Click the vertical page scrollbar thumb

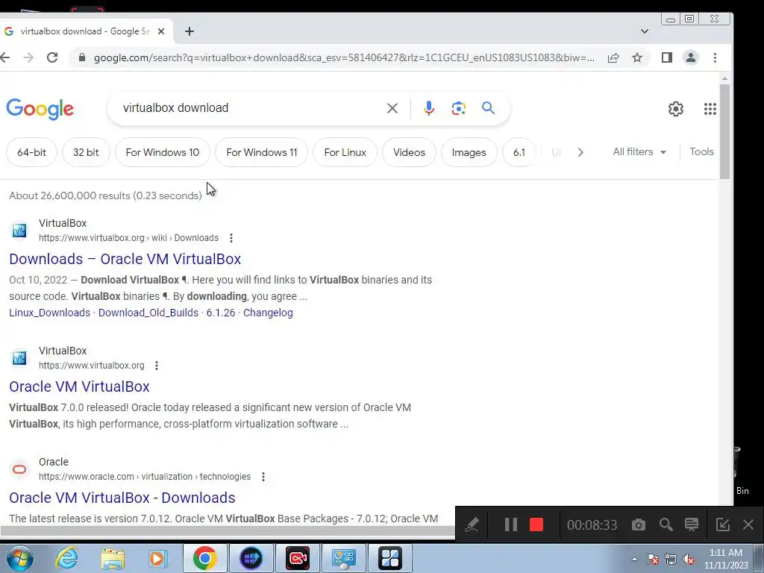tap(724, 131)
